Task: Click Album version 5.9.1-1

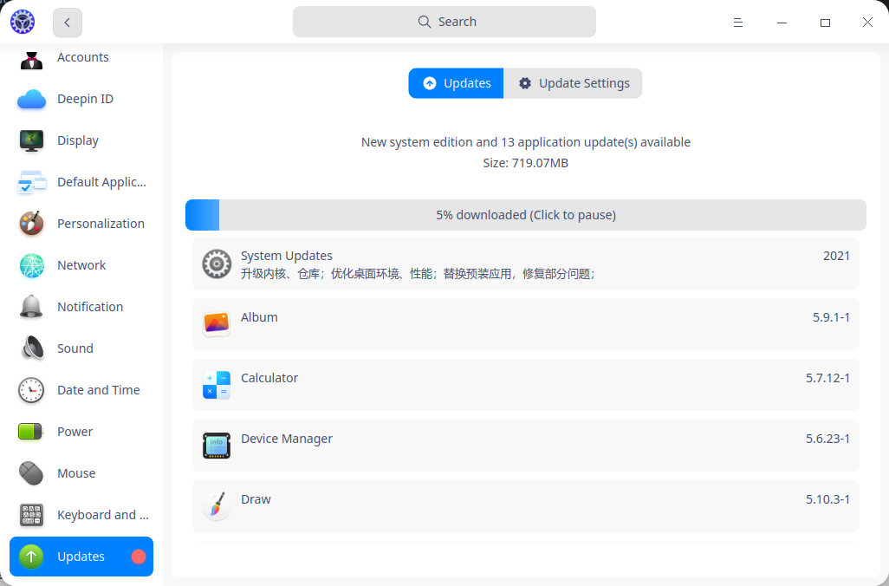Action: tap(831, 317)
